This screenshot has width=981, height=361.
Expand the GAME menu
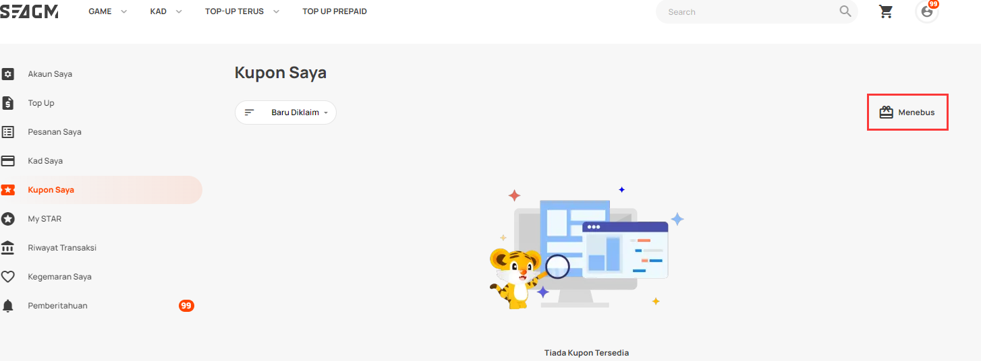[x=108, y=11]
